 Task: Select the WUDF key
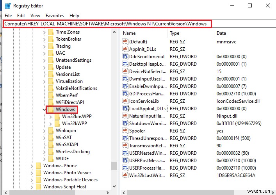tap(62, 159)
